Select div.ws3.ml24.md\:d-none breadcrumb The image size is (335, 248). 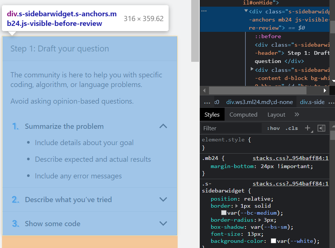pos(259,102)
